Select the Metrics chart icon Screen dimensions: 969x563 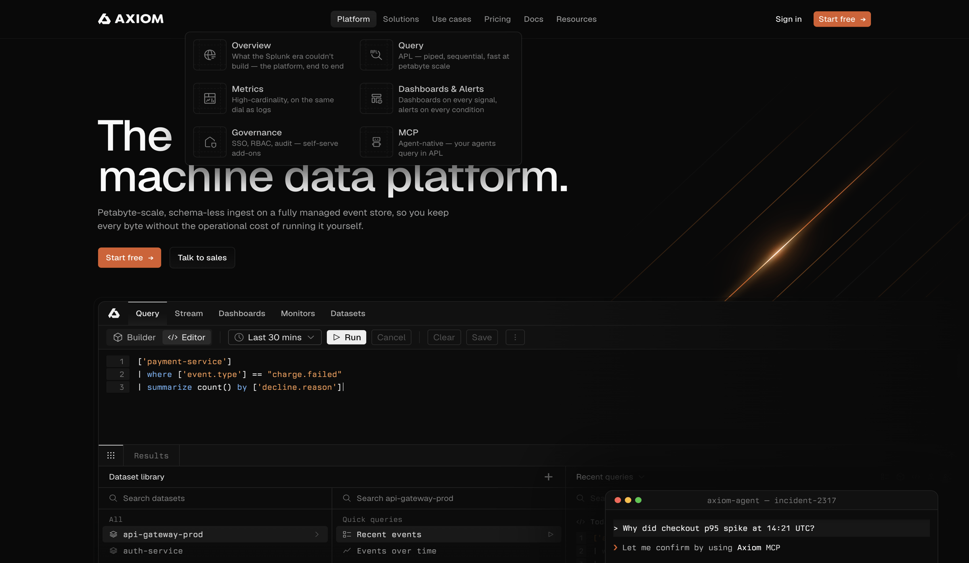point(210,98)
